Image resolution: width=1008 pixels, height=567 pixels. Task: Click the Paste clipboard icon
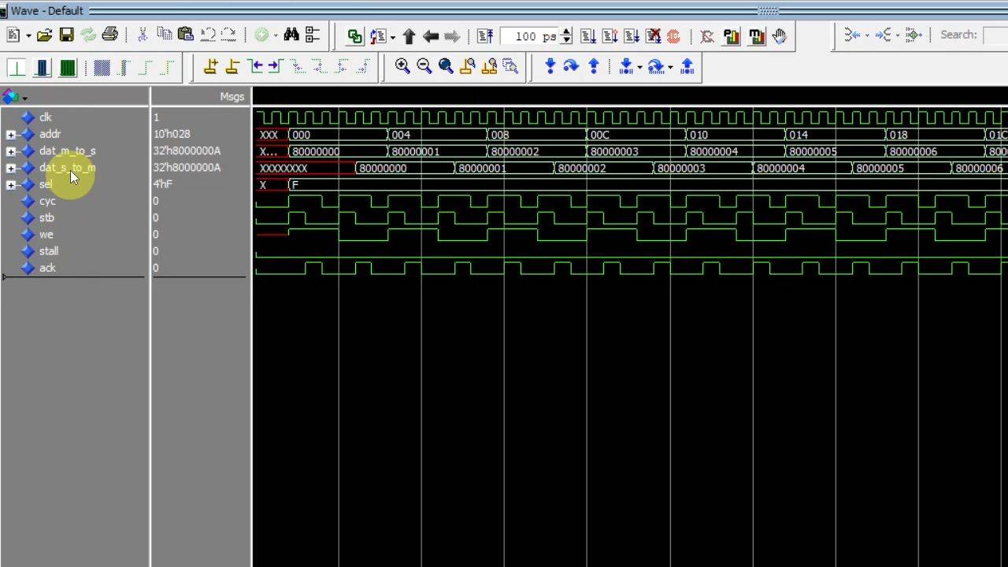(x=186, y=35)
